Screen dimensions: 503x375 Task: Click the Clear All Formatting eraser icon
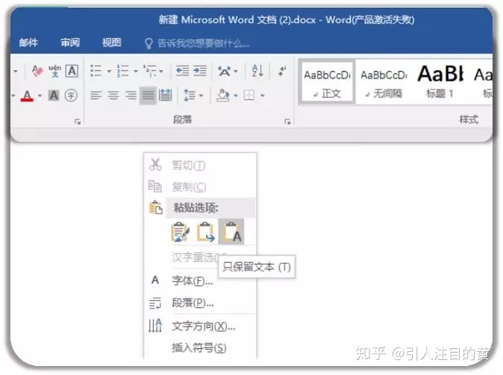click(37, 71)
